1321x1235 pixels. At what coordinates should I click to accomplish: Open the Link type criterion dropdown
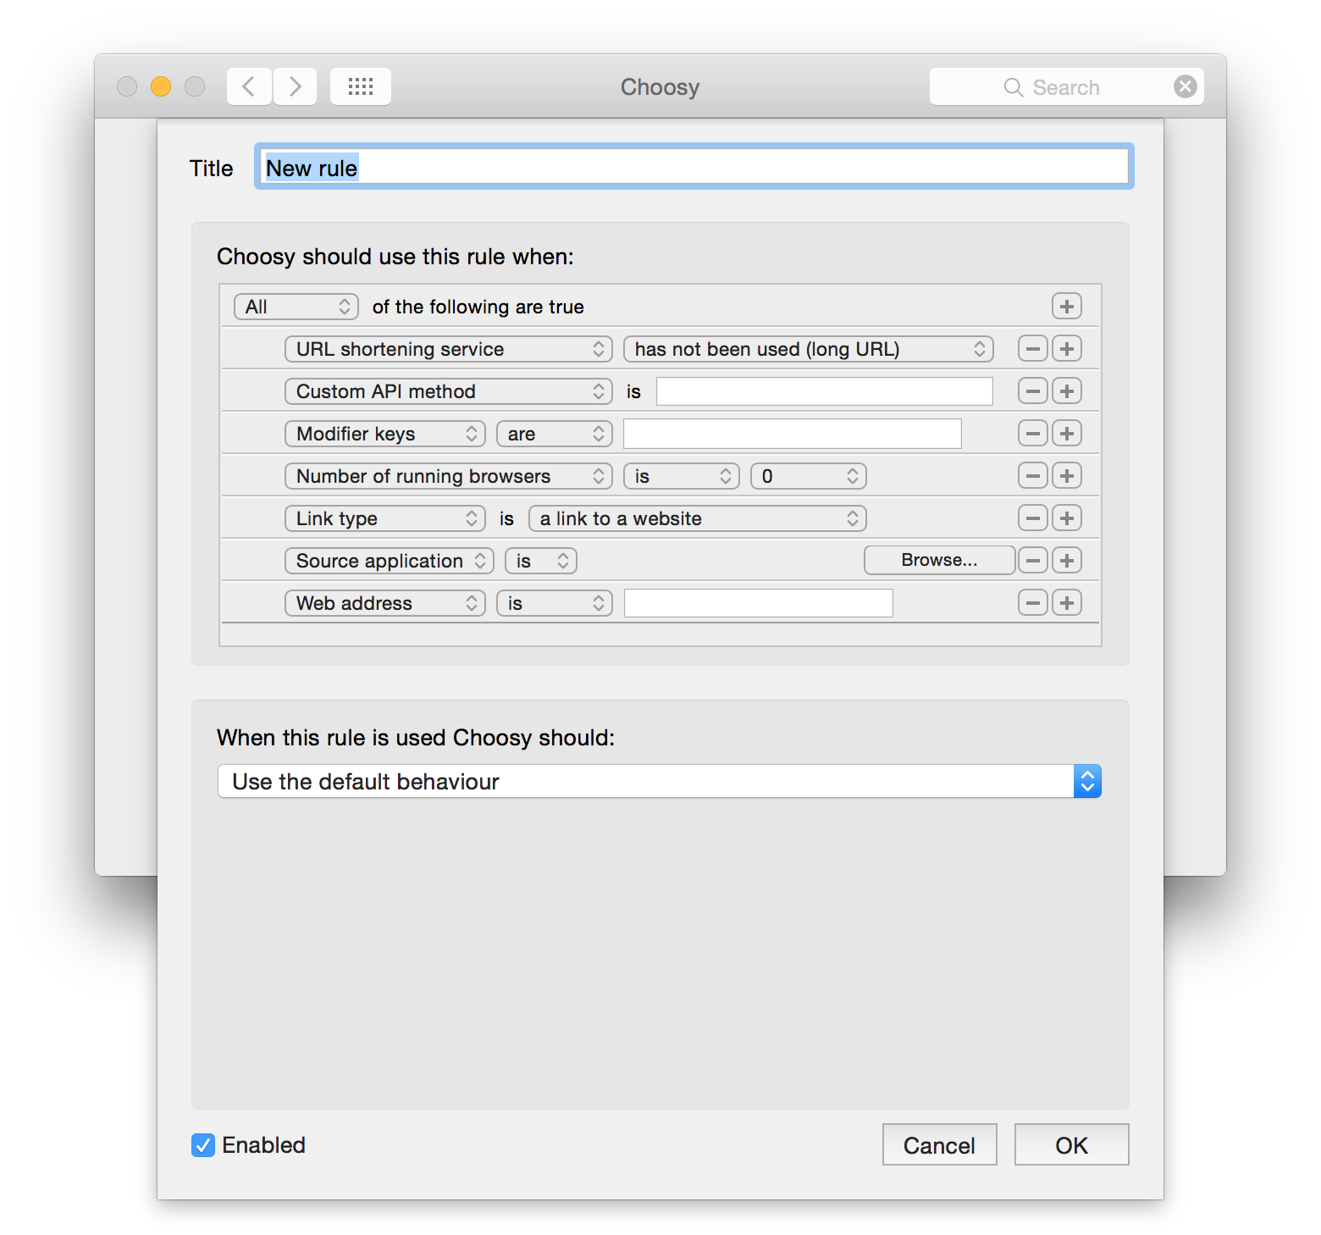(x=385, y=518)
